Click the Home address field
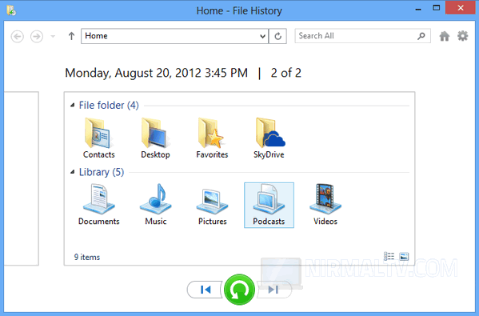This screenshot has width=479, height=316. [x=175, y=36]
